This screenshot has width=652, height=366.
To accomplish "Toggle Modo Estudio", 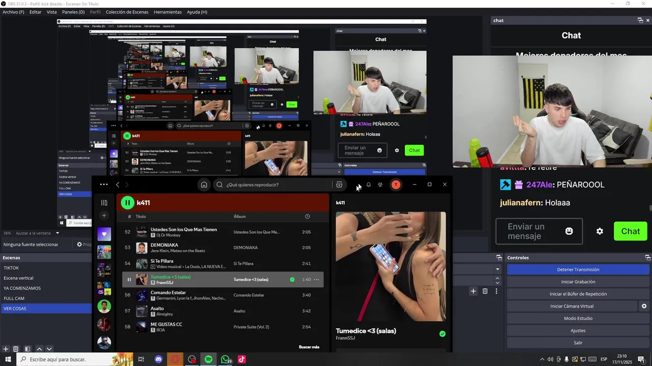I will pos(578,318).
